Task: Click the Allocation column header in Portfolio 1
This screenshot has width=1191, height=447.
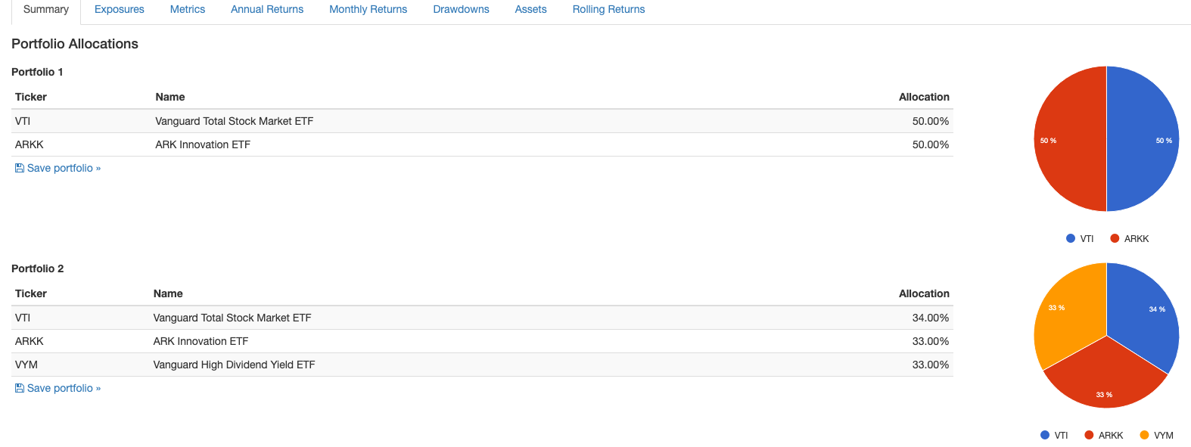Action: (924, 97)
